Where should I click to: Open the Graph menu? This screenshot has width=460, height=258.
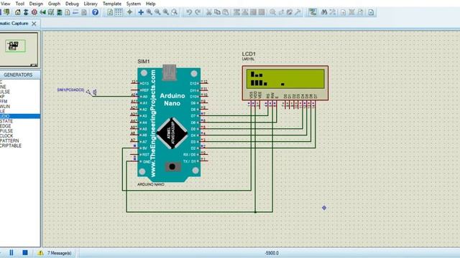click(x=54, y=4)
